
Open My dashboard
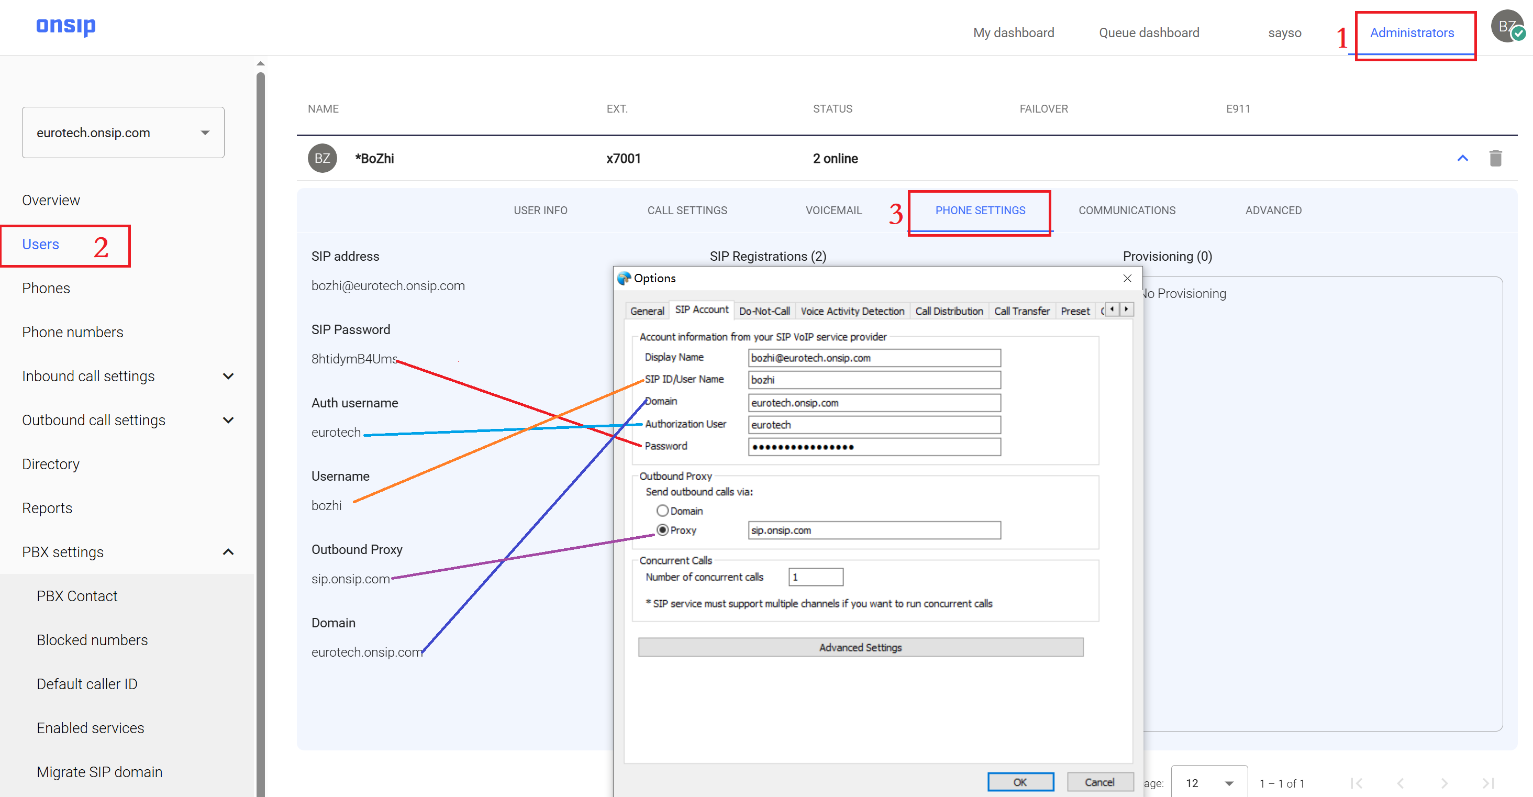click(1014, 33)
